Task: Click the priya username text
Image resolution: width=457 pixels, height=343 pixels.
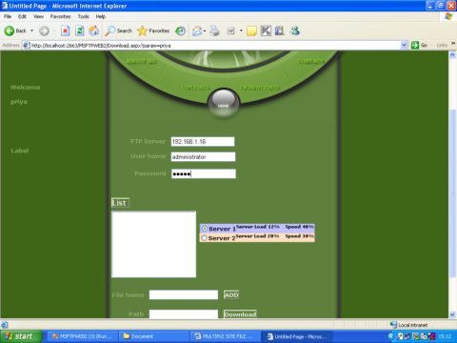Action: pyautogui.click(x=19, y=102)
